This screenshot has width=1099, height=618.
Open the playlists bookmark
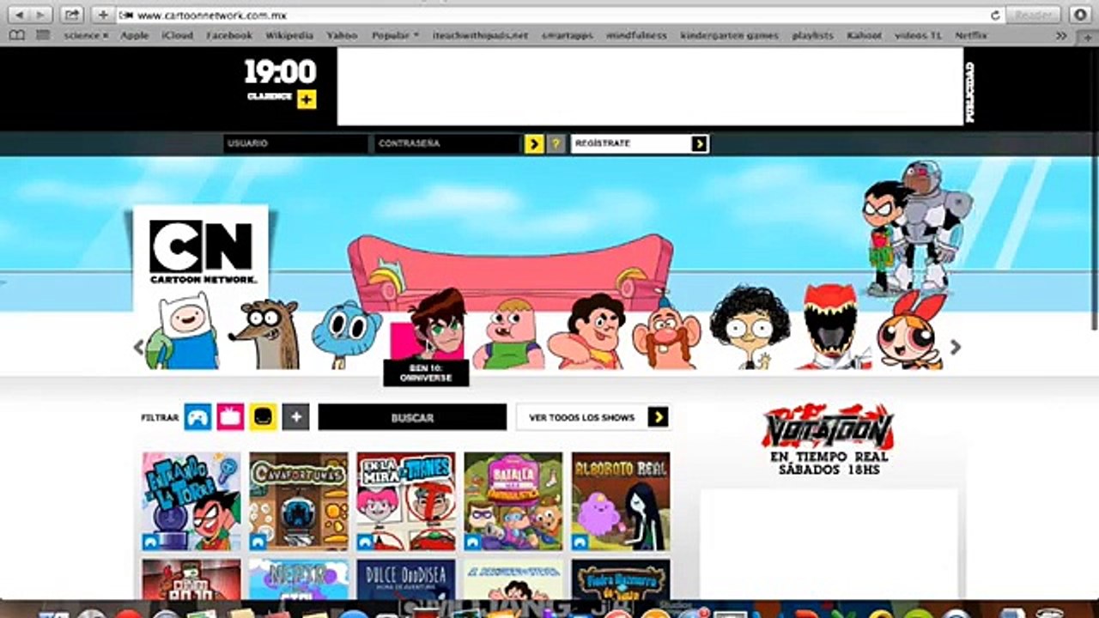(812, 36)
